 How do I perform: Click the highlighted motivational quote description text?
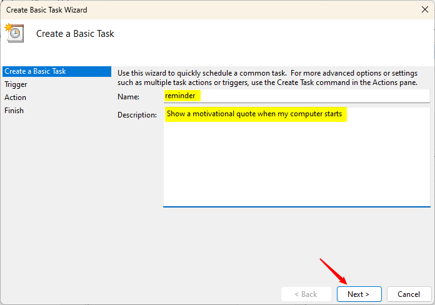click(255, 115)
